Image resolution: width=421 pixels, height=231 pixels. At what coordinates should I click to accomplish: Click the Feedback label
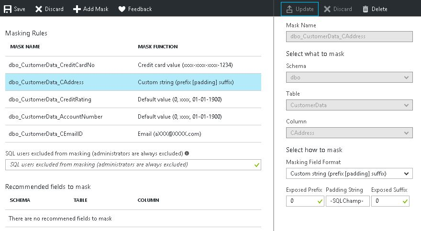pos(140,9)
